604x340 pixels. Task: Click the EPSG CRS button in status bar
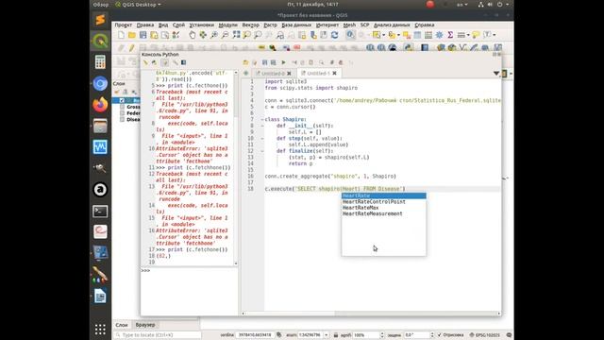coord(484,335)
